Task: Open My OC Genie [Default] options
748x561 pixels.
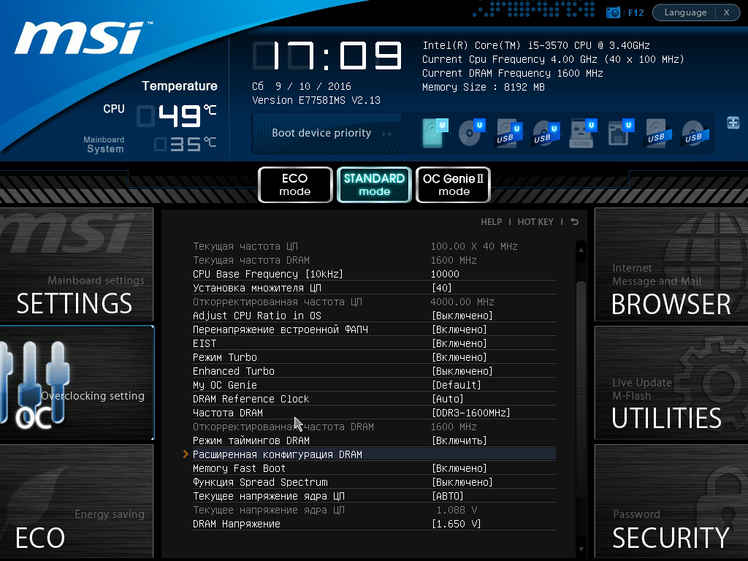Action: coord(374,385)
